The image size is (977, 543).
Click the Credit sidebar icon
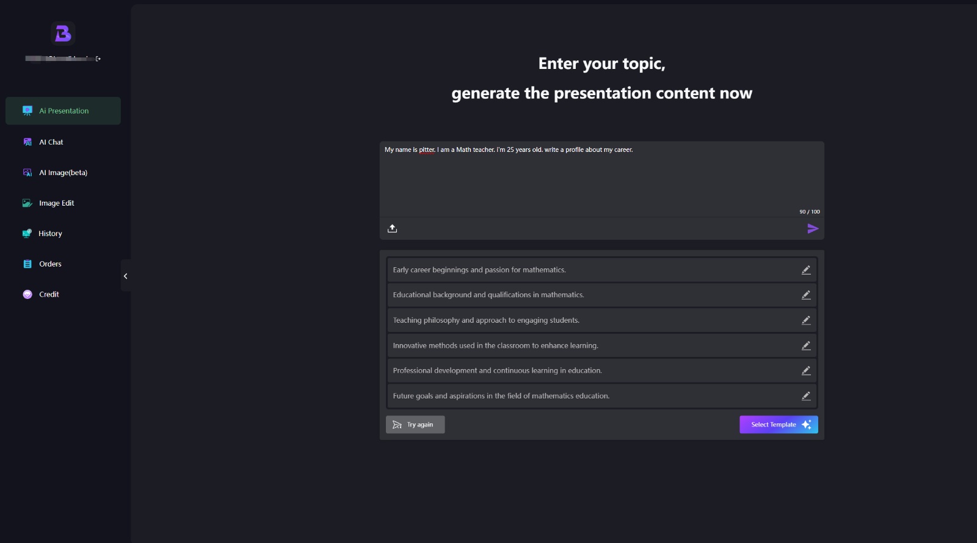(27, 294)
